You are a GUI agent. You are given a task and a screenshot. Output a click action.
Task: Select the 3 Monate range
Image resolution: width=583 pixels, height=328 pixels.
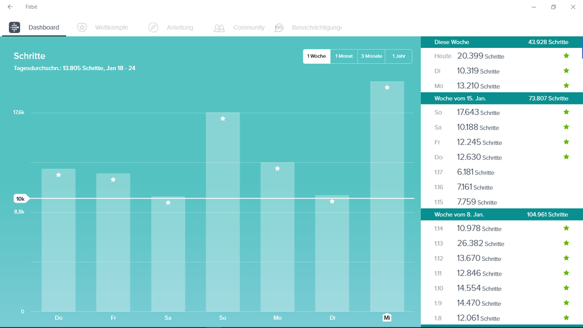point(371,56)
